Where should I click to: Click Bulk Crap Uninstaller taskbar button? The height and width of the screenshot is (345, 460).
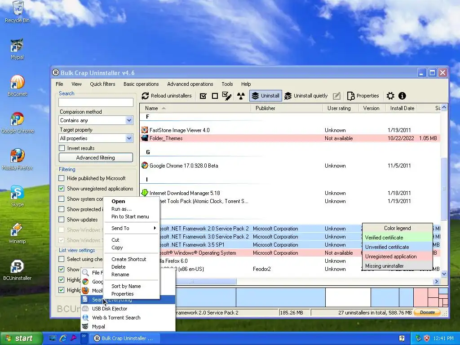pos(124,338)
